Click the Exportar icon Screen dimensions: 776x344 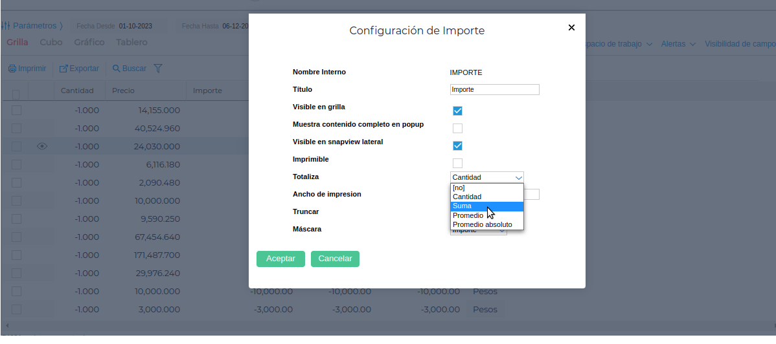pyautogui.click(x=63, y=69)
